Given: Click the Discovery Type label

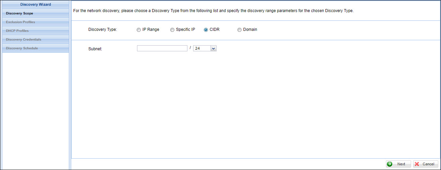Looking at the screenshot, I should pyautogui.click(x=102, y=30).
